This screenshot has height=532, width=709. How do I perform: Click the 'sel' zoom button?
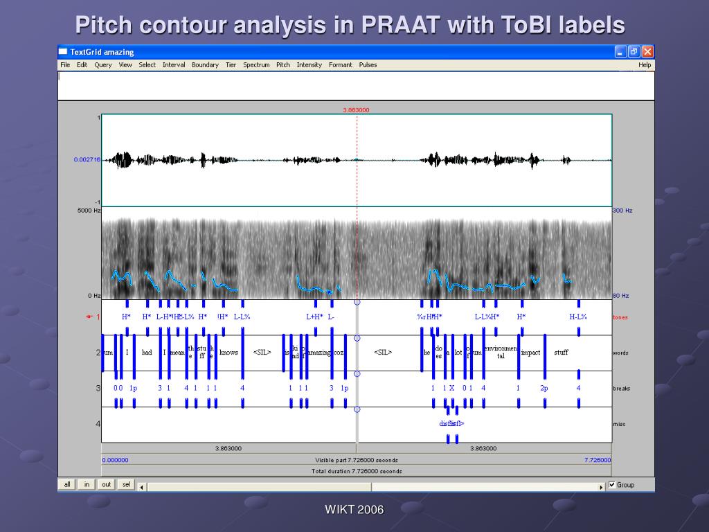pyautogui.click(x=126, y=484)
